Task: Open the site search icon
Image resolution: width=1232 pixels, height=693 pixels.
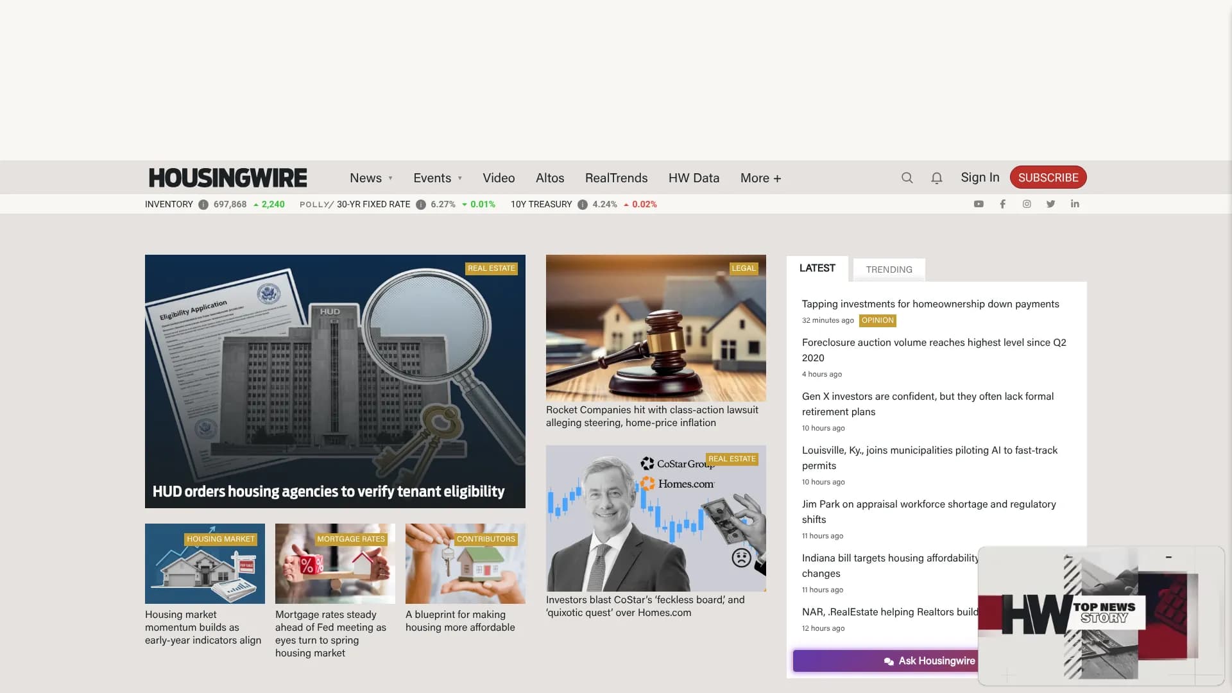Action: click(907, 178)
